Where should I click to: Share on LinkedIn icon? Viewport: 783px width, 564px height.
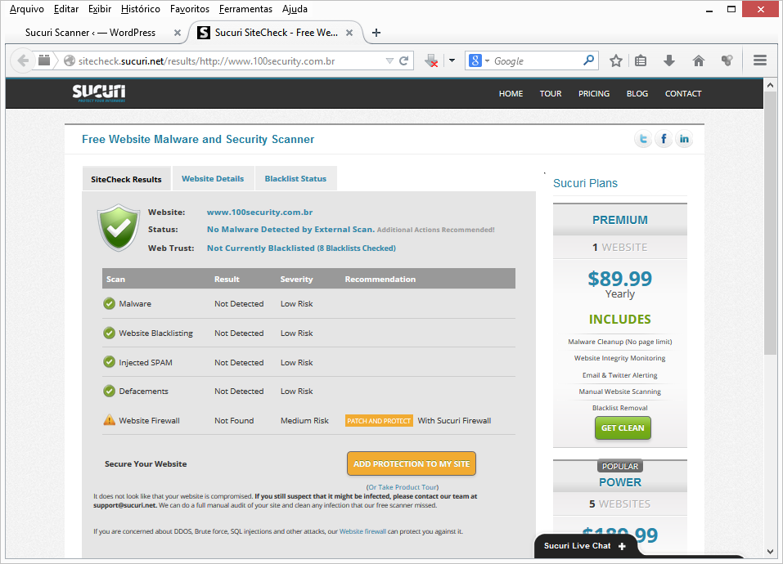pyautogui.click(x=684, y=139)
